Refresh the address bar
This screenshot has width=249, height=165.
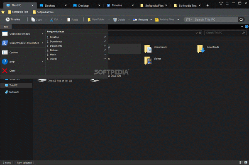200,33
